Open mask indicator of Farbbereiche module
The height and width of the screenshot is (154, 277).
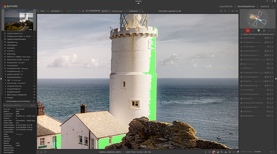coord(265,43)
